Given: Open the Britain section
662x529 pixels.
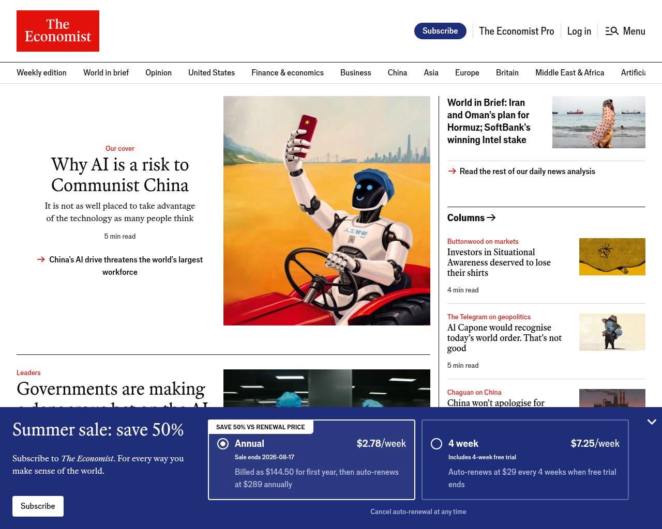Looking at the screenshot, I should click(507, 73).
